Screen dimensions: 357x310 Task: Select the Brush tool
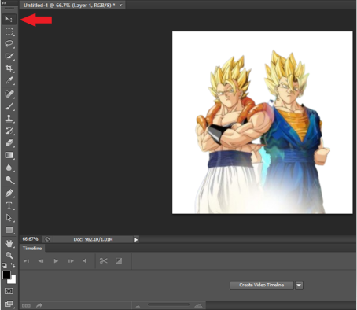(x=9, y=106)
